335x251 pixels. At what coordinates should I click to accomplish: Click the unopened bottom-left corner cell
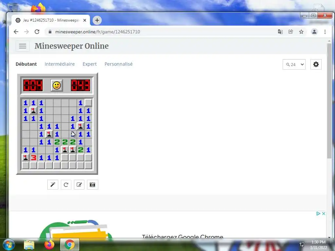coord(26,165)
